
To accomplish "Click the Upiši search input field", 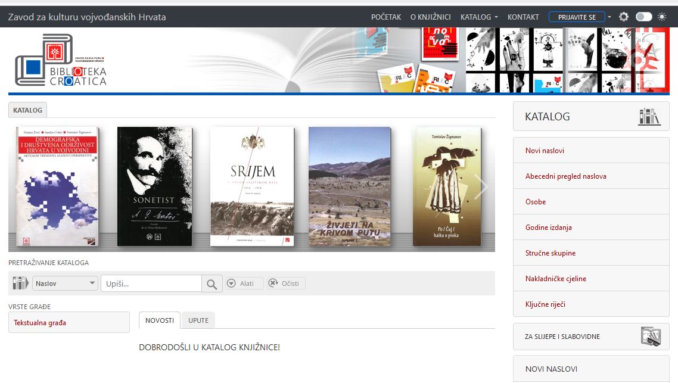I will [x=151, y=284].
